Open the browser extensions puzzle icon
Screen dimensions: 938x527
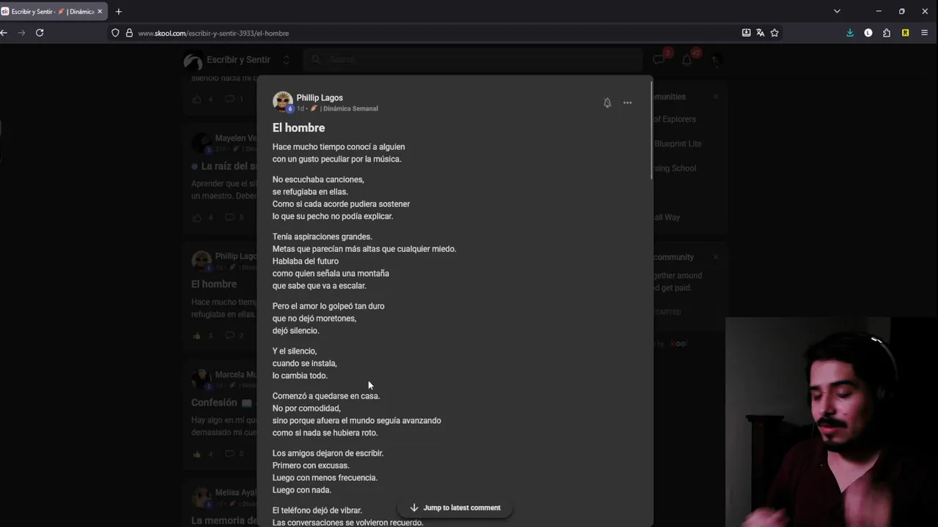[x=887, y=33]
